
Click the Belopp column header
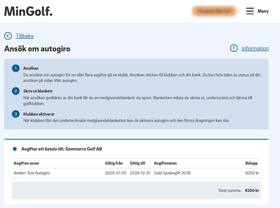pos(251,163)
